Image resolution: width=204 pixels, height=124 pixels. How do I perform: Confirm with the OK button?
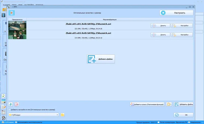183,115
